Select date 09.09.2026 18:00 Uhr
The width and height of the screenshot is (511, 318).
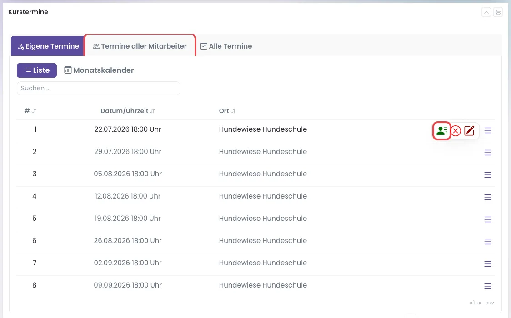pos(128,285)
